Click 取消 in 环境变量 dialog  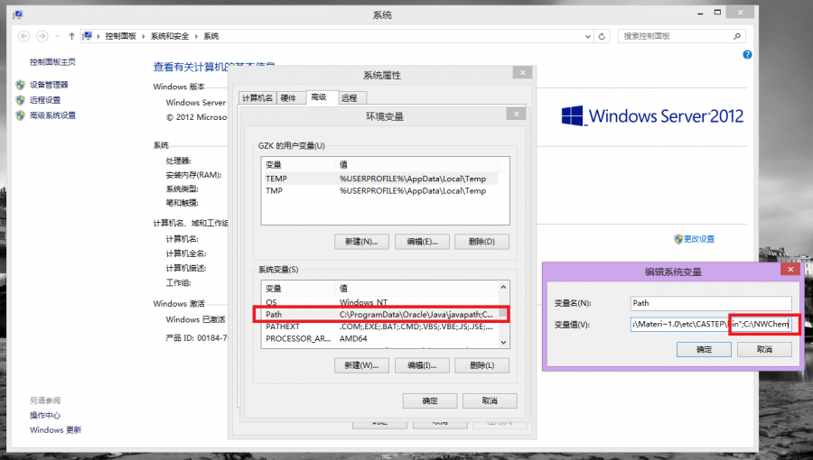490,401
